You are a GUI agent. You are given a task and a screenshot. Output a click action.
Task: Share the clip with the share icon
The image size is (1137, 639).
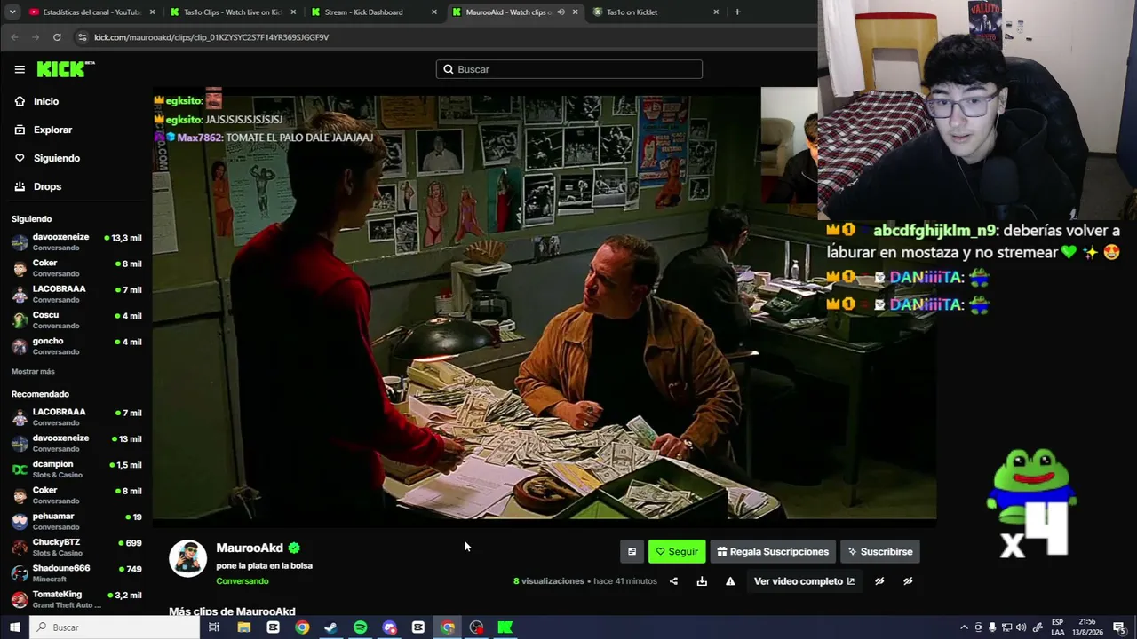click(x=673, y=581)
